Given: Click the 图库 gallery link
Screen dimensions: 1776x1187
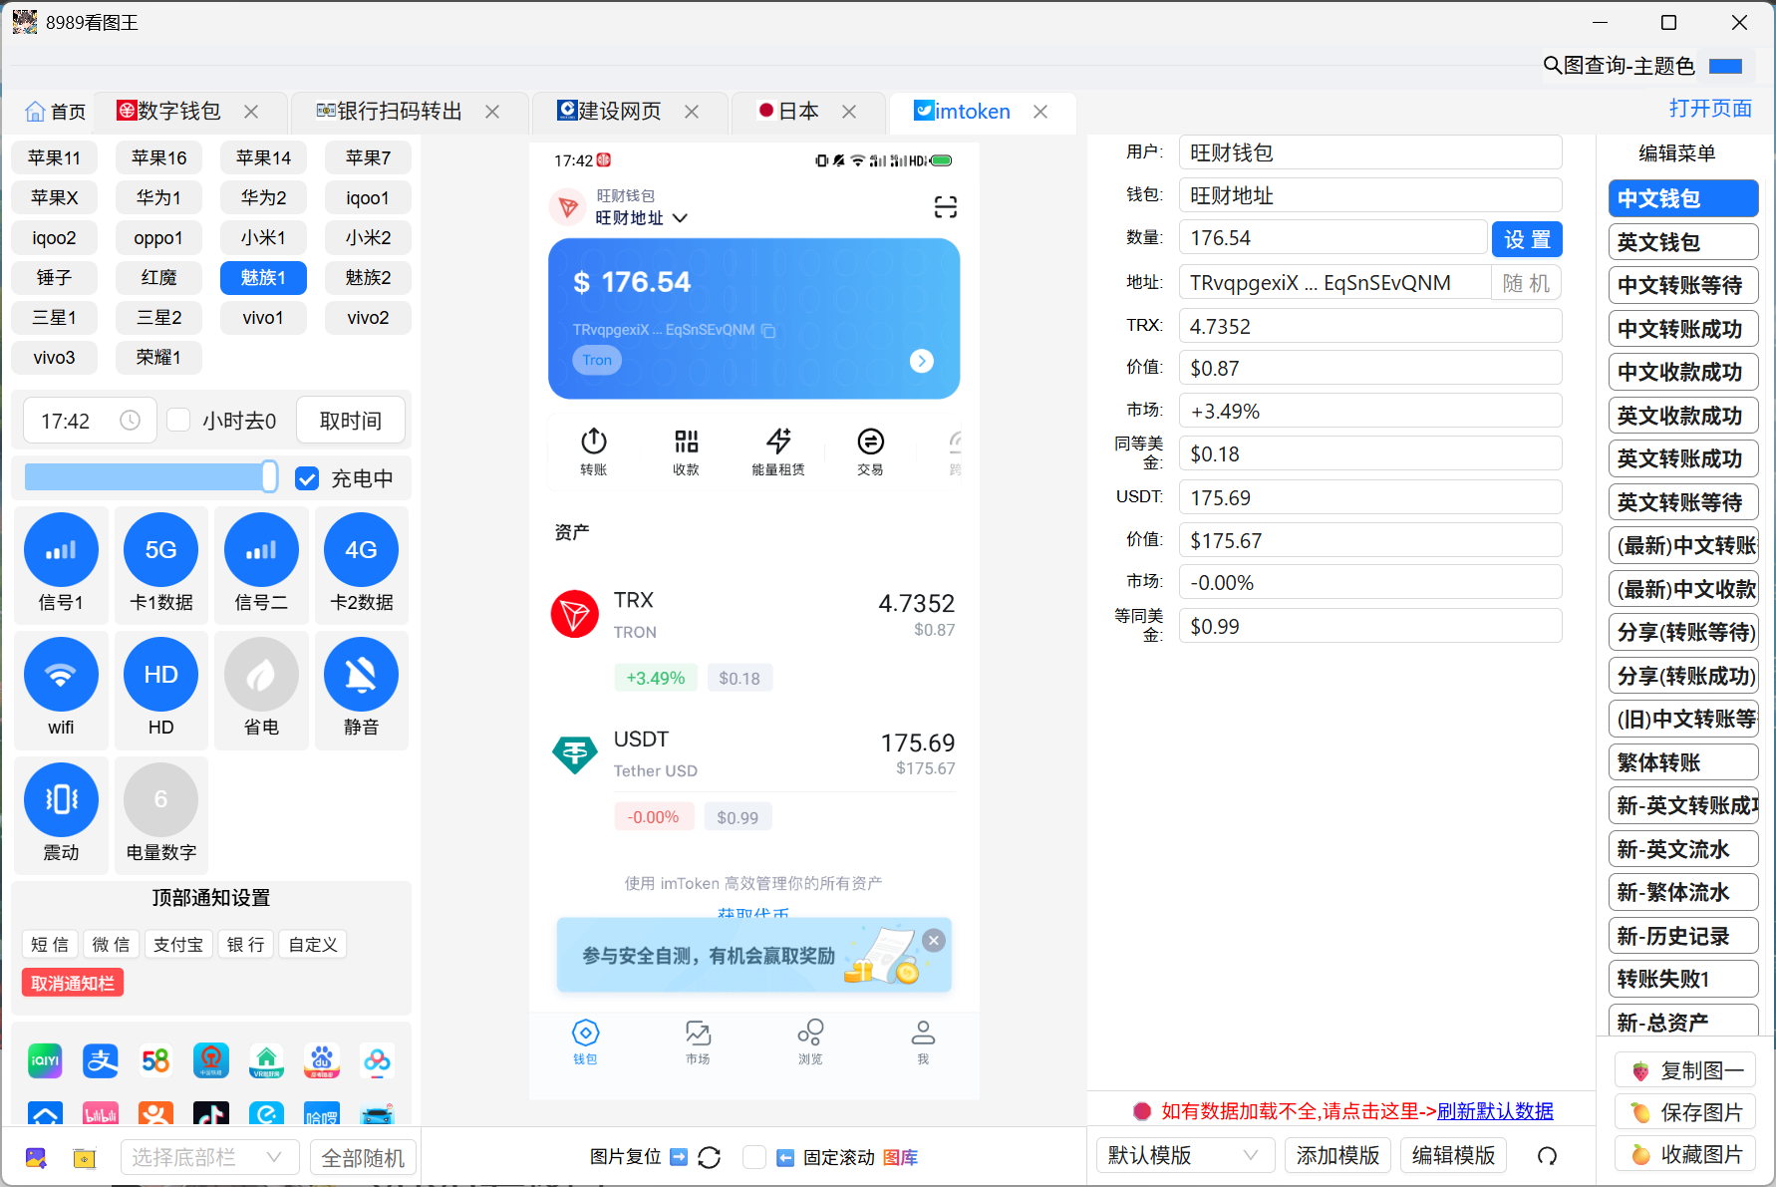Looking at the screenshot, I should pos(900,1157).
